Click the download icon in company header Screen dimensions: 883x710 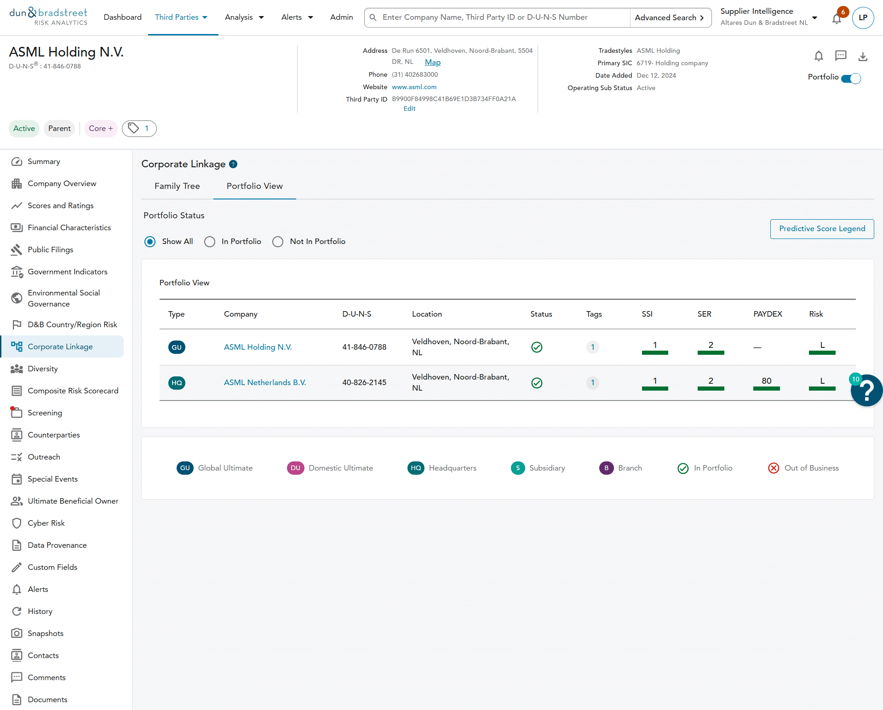tap(863, 56)
